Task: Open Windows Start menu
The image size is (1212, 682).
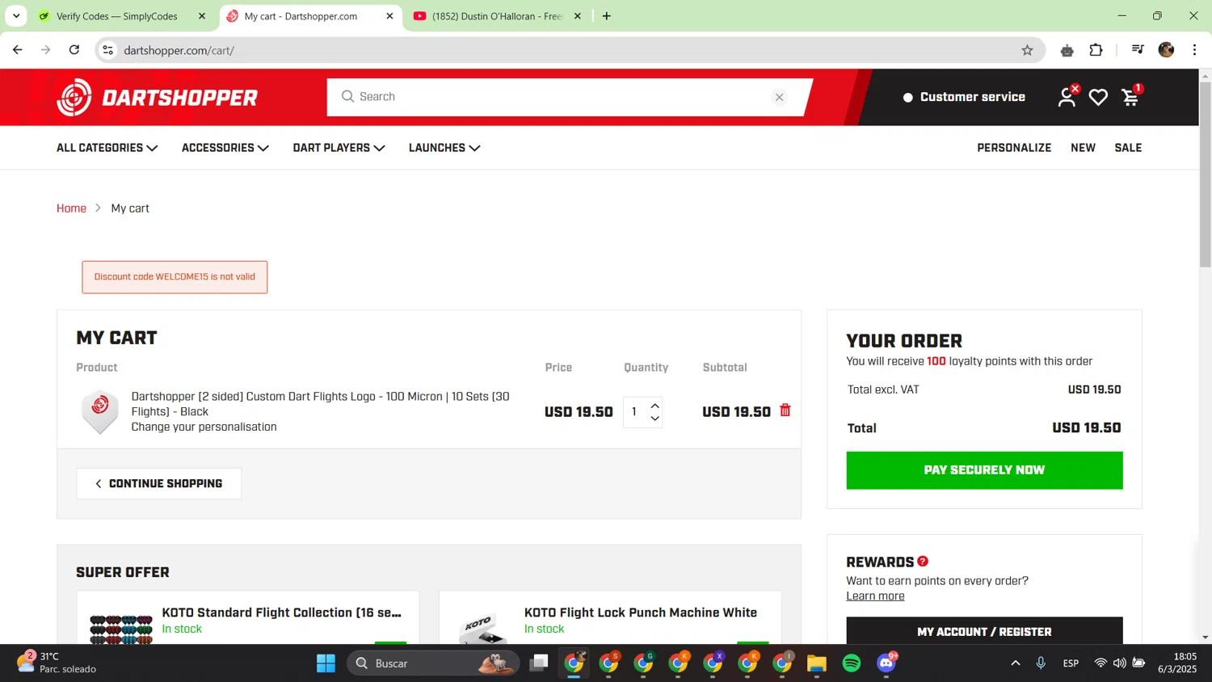Action: [x=326, y=663]
